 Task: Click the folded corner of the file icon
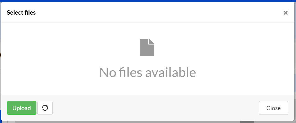point(152,41)
